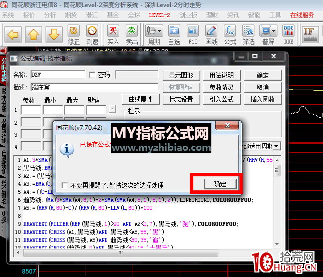The image size is (323, 277).
Task: Open the 报价 menu
Action: (x=29, y=15)
